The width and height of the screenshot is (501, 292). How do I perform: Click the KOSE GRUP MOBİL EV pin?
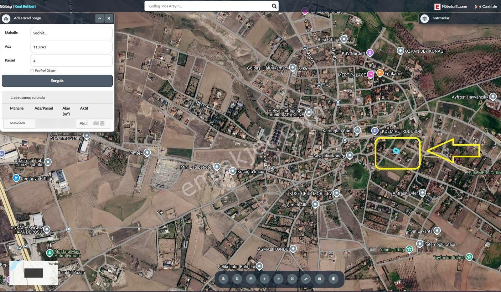point(337,193)
